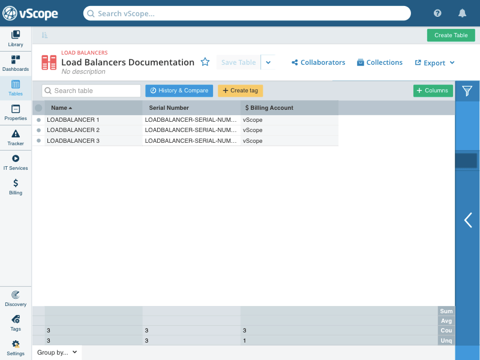
Task: Focus the Search vScope field
Action: coord(247,13)
